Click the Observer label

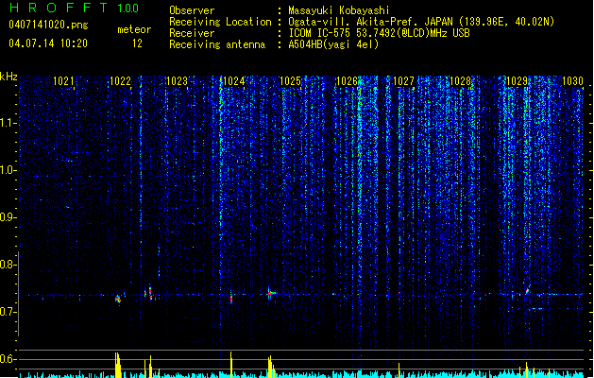click(192, 10)
